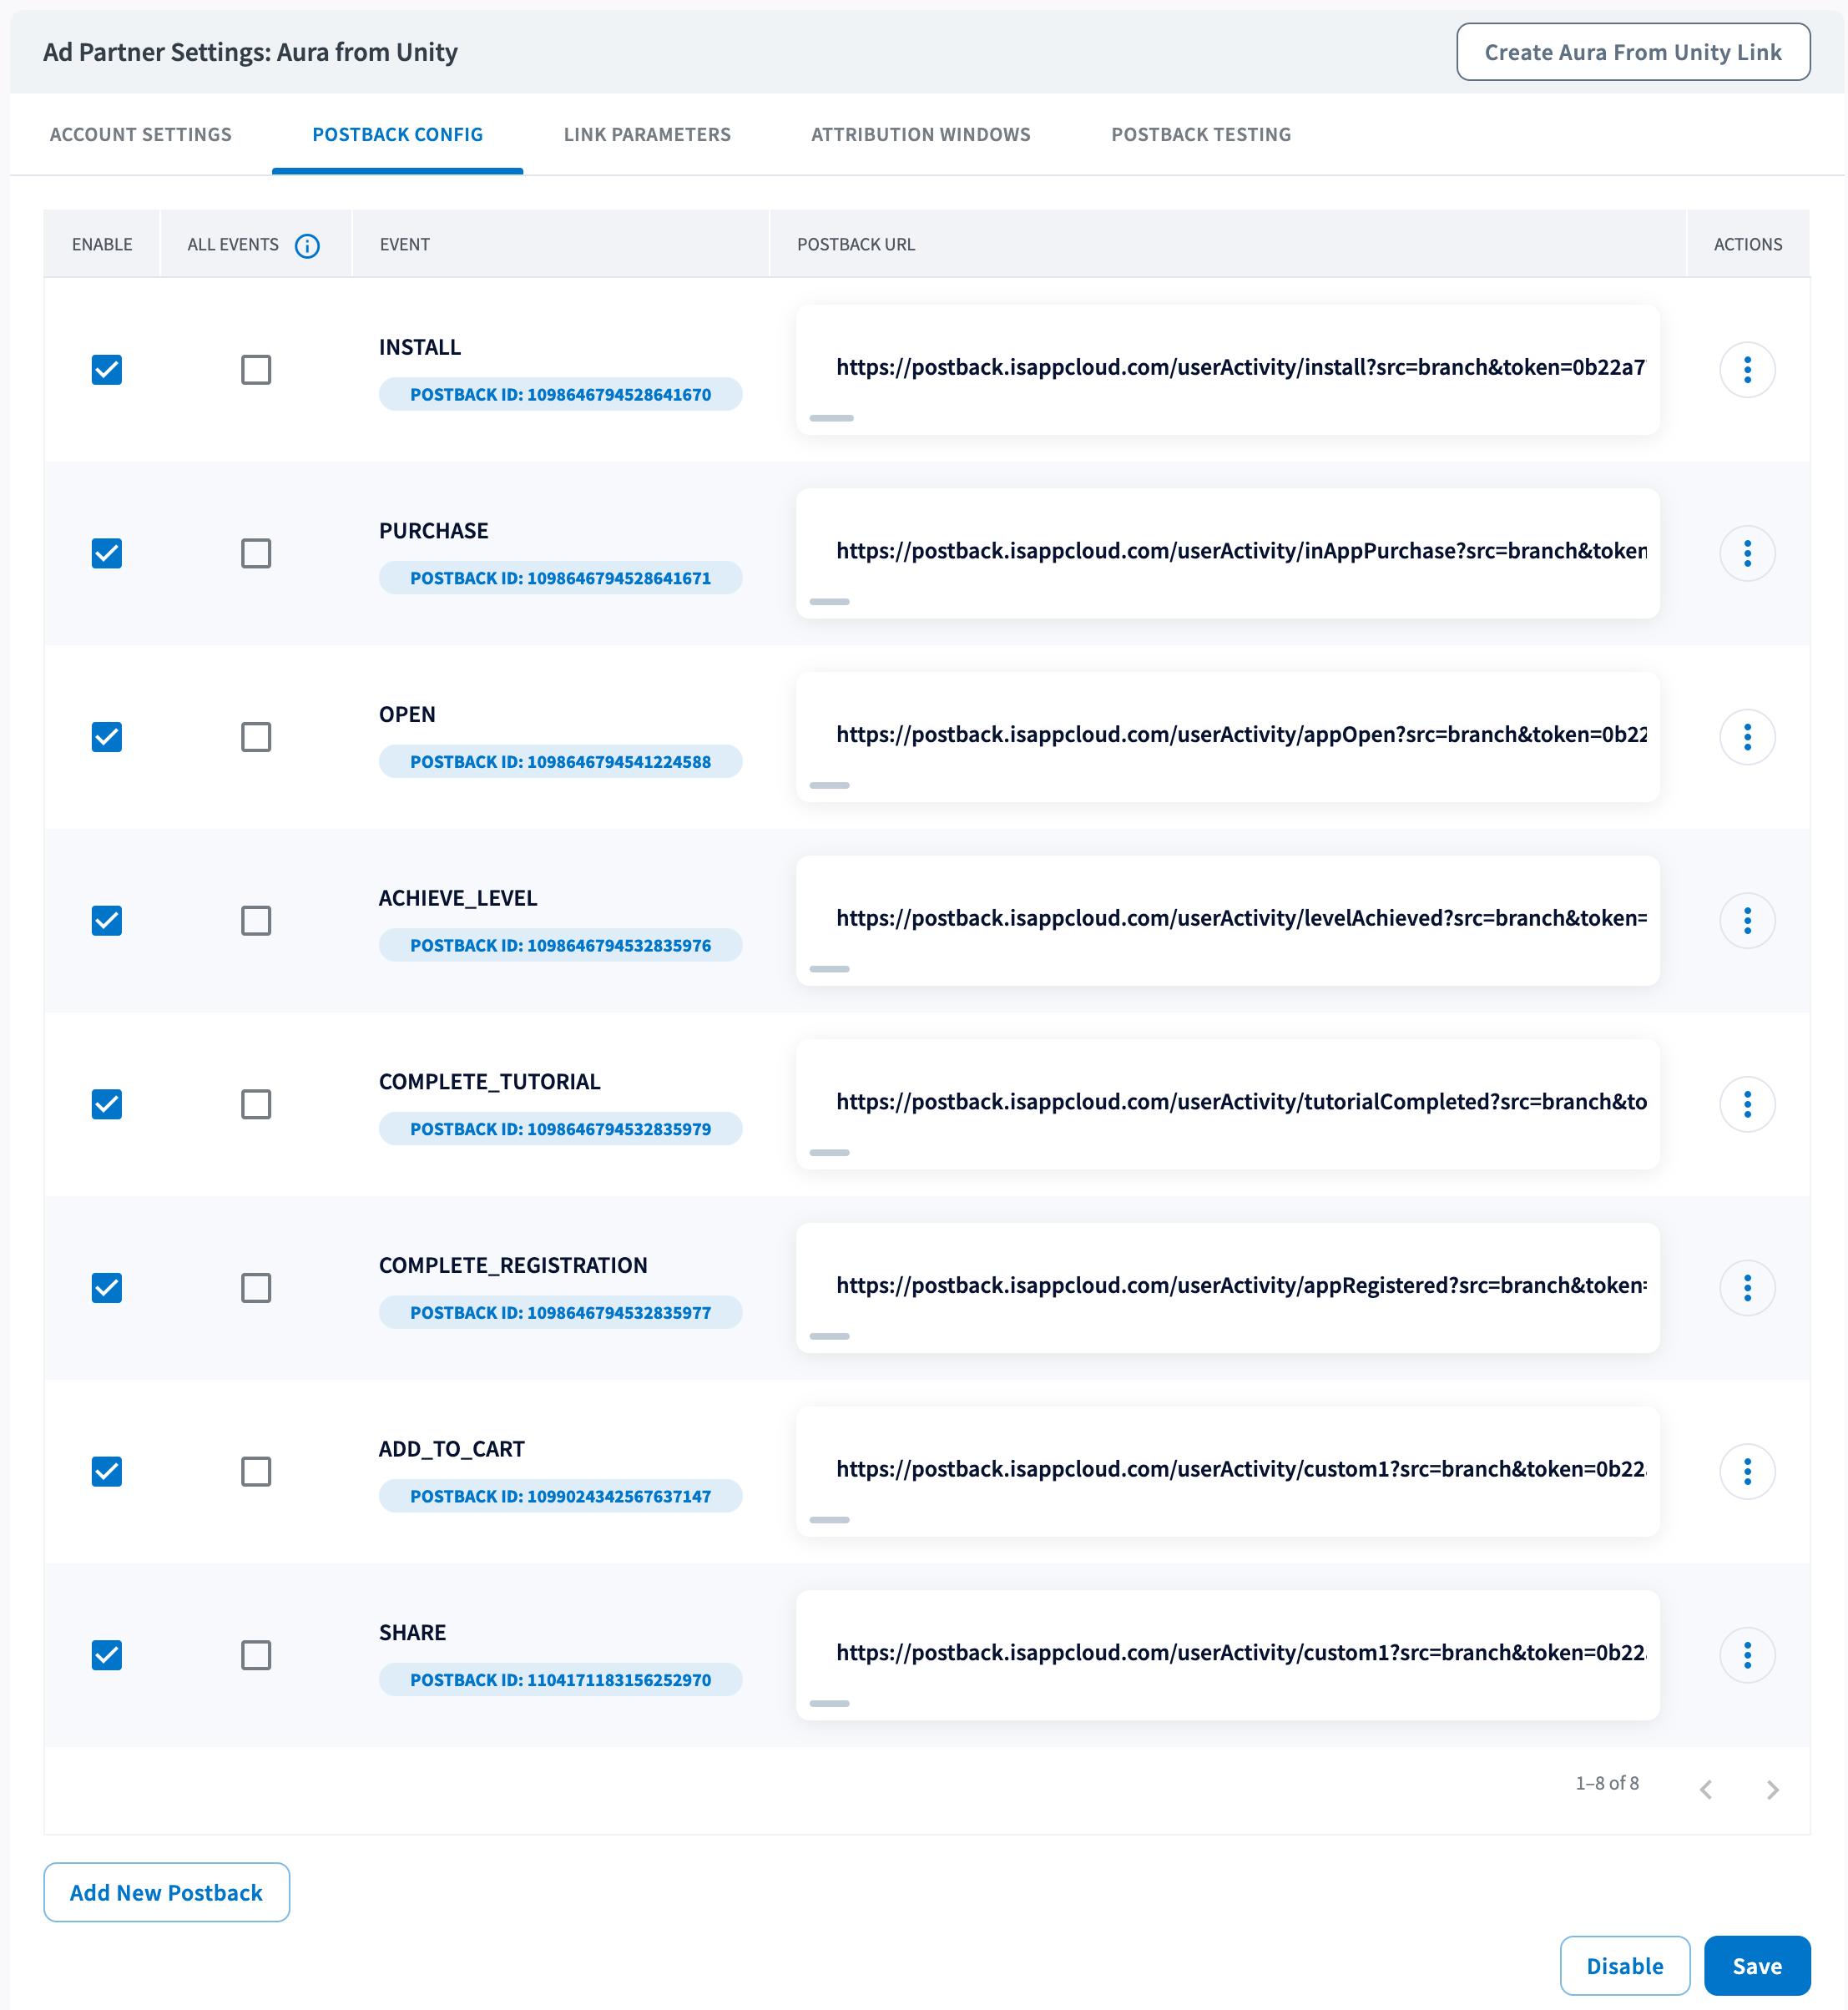Open ADD_TO_CART row three-dot menu

[1746, 1471]
